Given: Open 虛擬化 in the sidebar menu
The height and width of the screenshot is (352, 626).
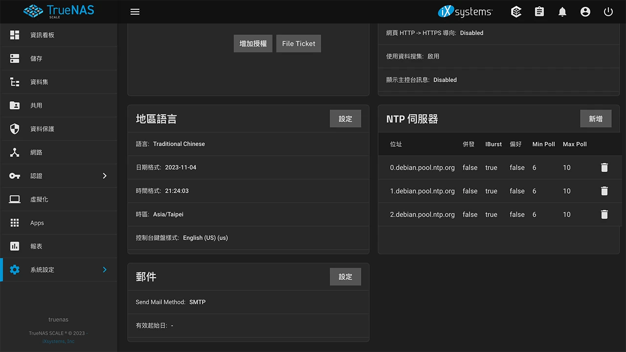Looking at the screenshot, I should tap(15, 199).
